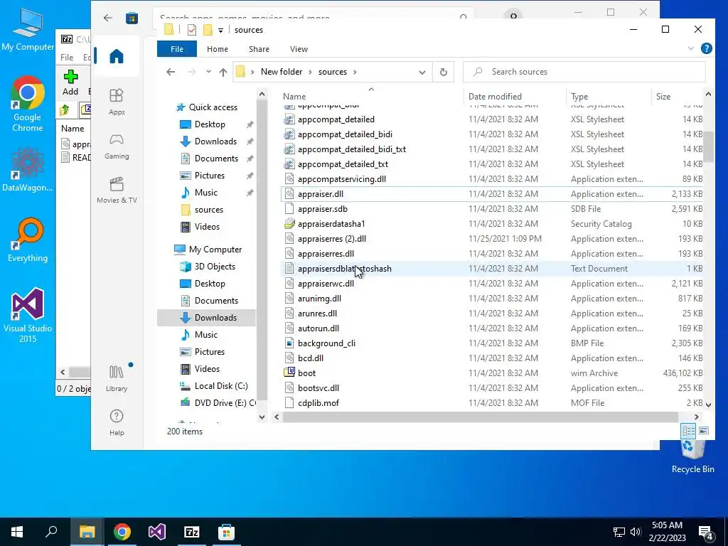Screen dimensions: 728x546
Task: Open File ribbon tab
Action: click(177, 49)
